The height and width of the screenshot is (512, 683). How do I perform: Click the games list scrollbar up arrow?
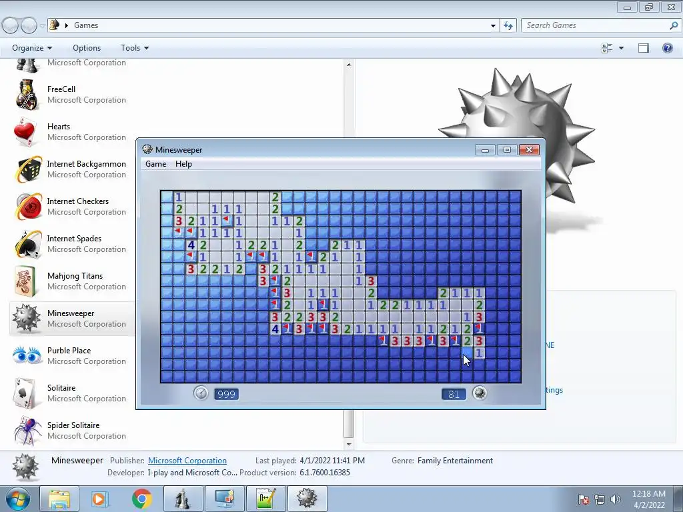point(348,65)
